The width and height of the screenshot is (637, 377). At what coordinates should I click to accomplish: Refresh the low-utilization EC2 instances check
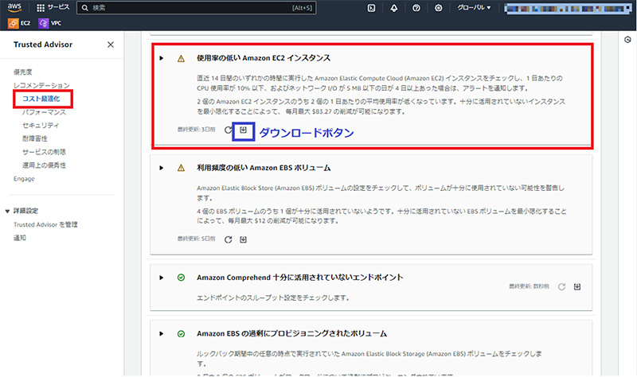[229, 130]
